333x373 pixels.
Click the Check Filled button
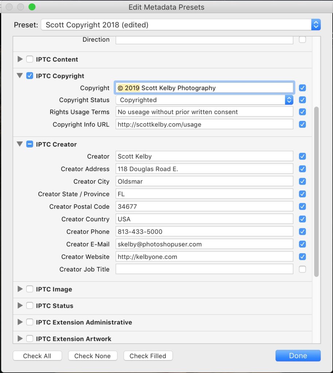coord(148,356)
